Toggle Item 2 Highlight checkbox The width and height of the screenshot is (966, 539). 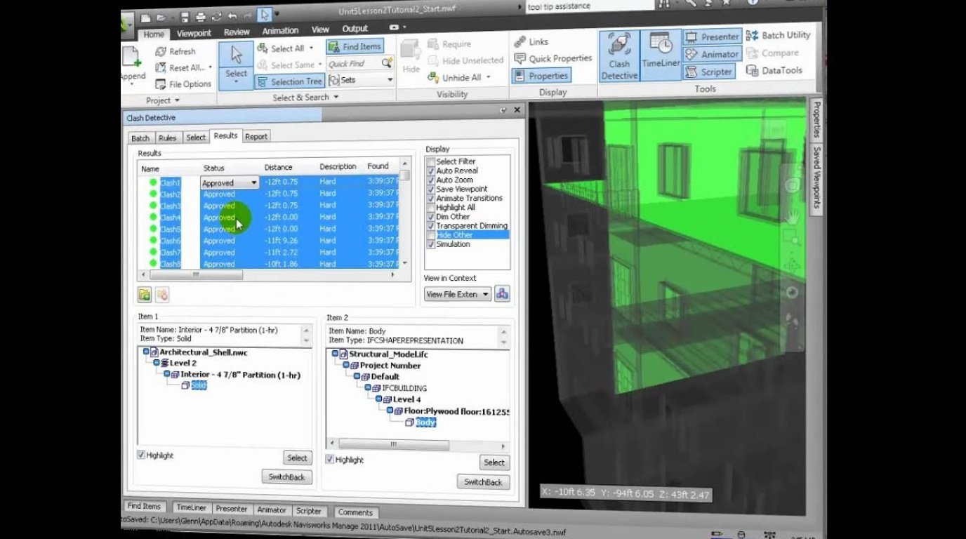[x=330, y=459]
